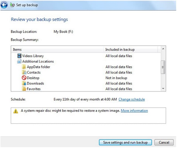
Task: Click the 'Set up backup' title text
Action: (27, 5)
